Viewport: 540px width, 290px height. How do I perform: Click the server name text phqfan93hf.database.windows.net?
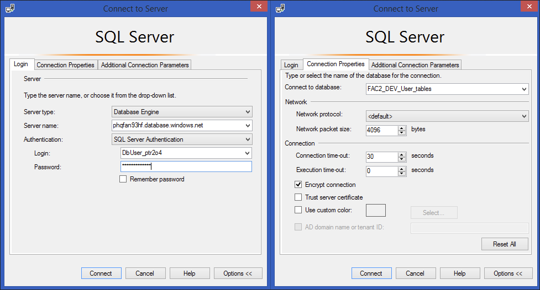click(x=158, y=125)
